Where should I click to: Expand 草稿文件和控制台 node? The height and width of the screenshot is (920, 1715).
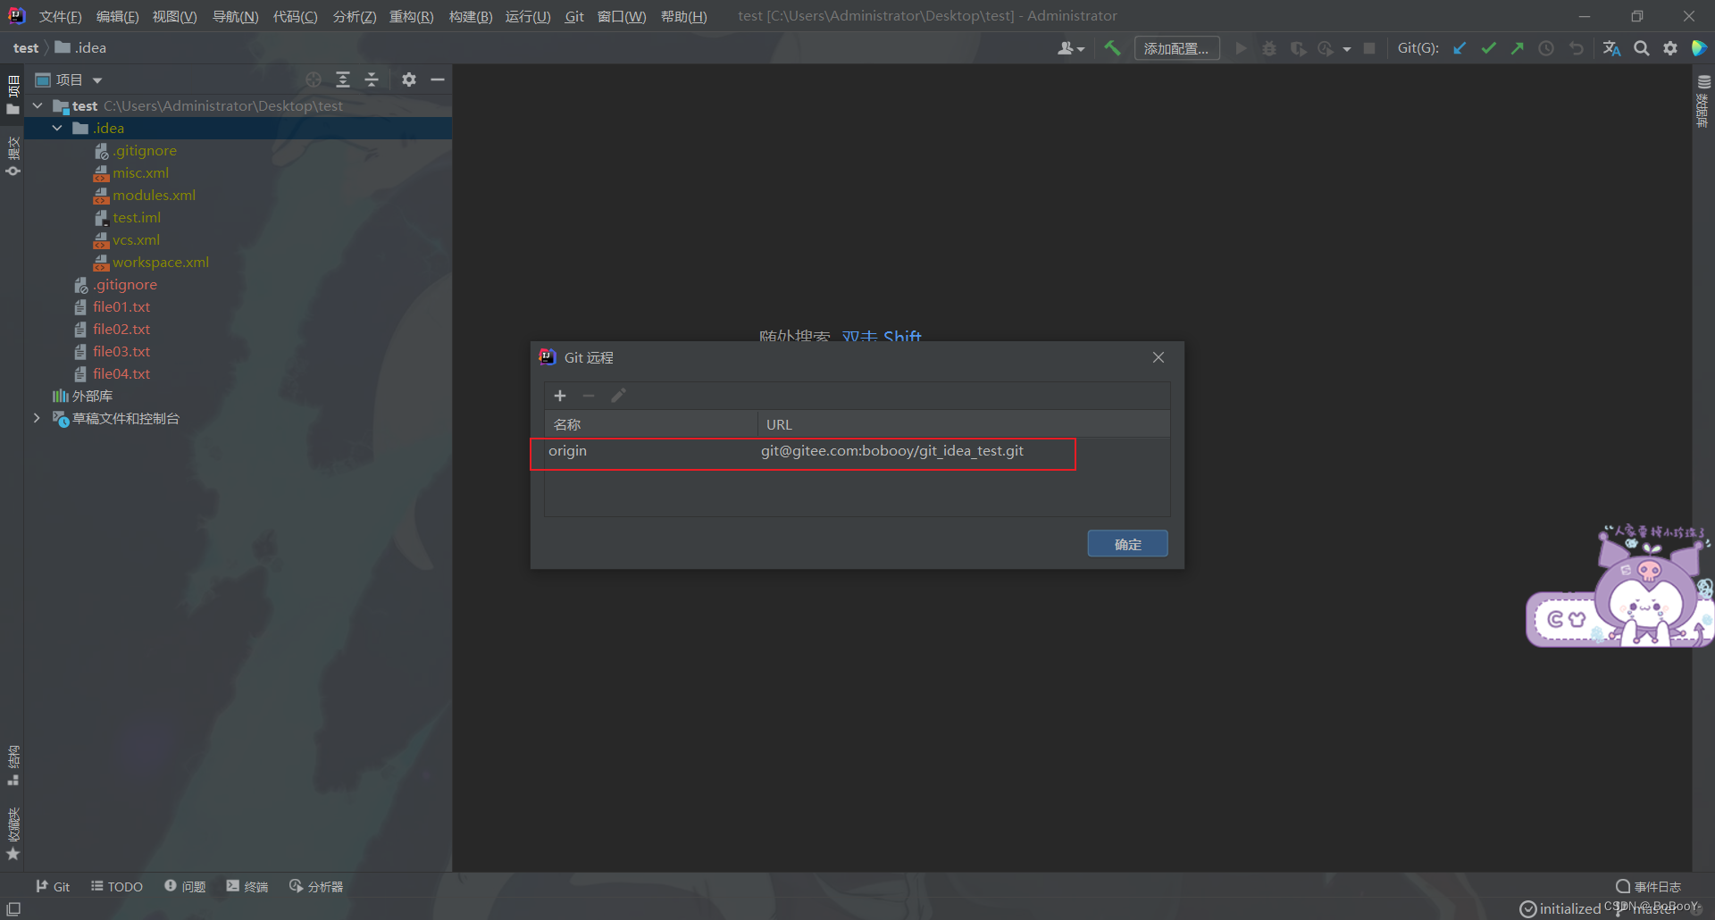(x=37, y=418)
